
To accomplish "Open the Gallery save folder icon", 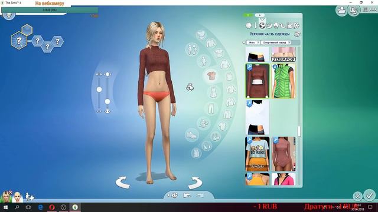I will pyautogui.click(x=342, y=11).
